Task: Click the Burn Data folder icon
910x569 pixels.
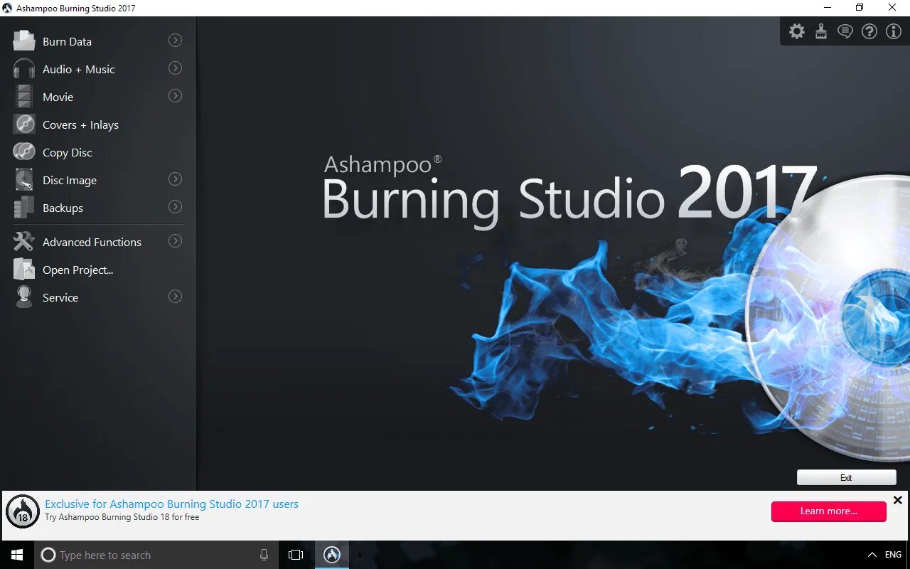Action: 23,41
